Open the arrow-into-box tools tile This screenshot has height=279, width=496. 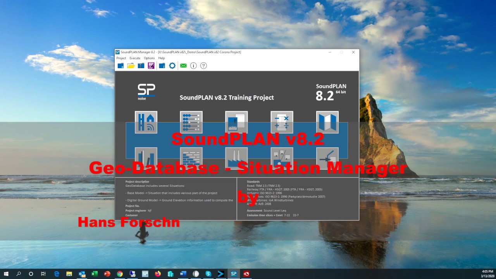(x=327, y=158)
